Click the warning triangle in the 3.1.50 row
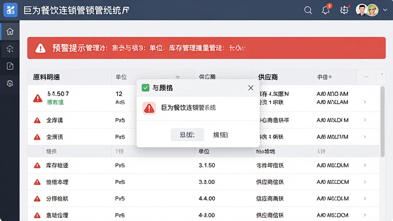 (x=37, y=165)
